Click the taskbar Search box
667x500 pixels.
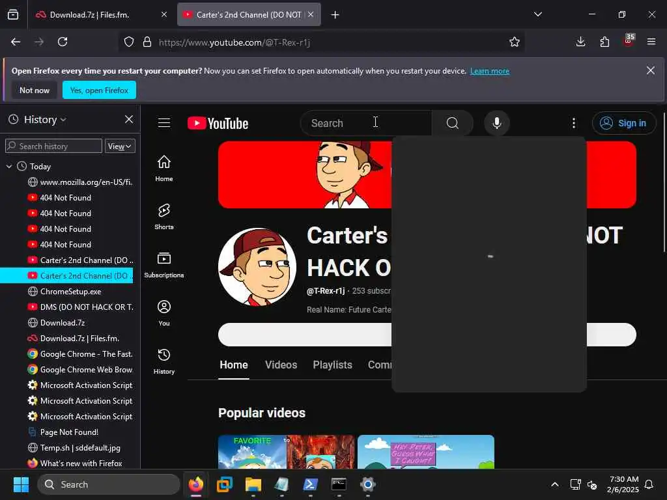coord(109,484)
